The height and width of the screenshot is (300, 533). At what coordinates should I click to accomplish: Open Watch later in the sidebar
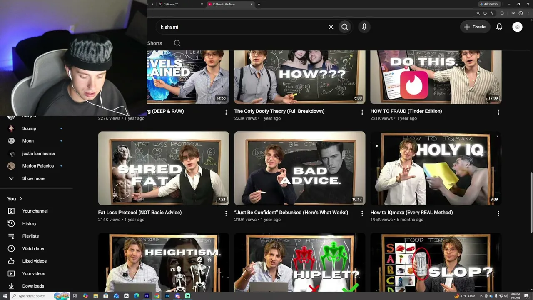click(33, 249)
